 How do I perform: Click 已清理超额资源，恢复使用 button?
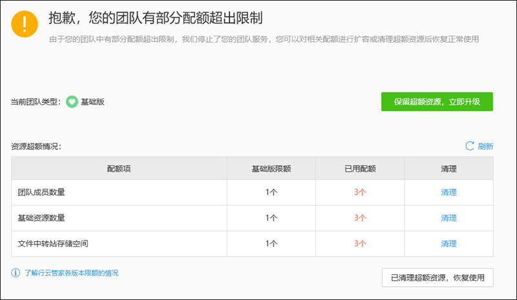438,277
